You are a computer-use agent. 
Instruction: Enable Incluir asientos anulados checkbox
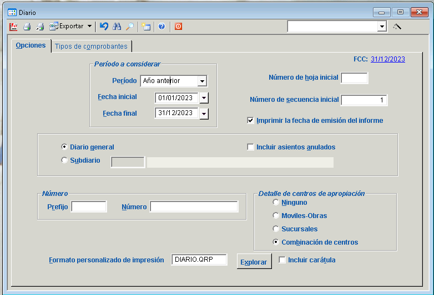[x=251, y=147]
